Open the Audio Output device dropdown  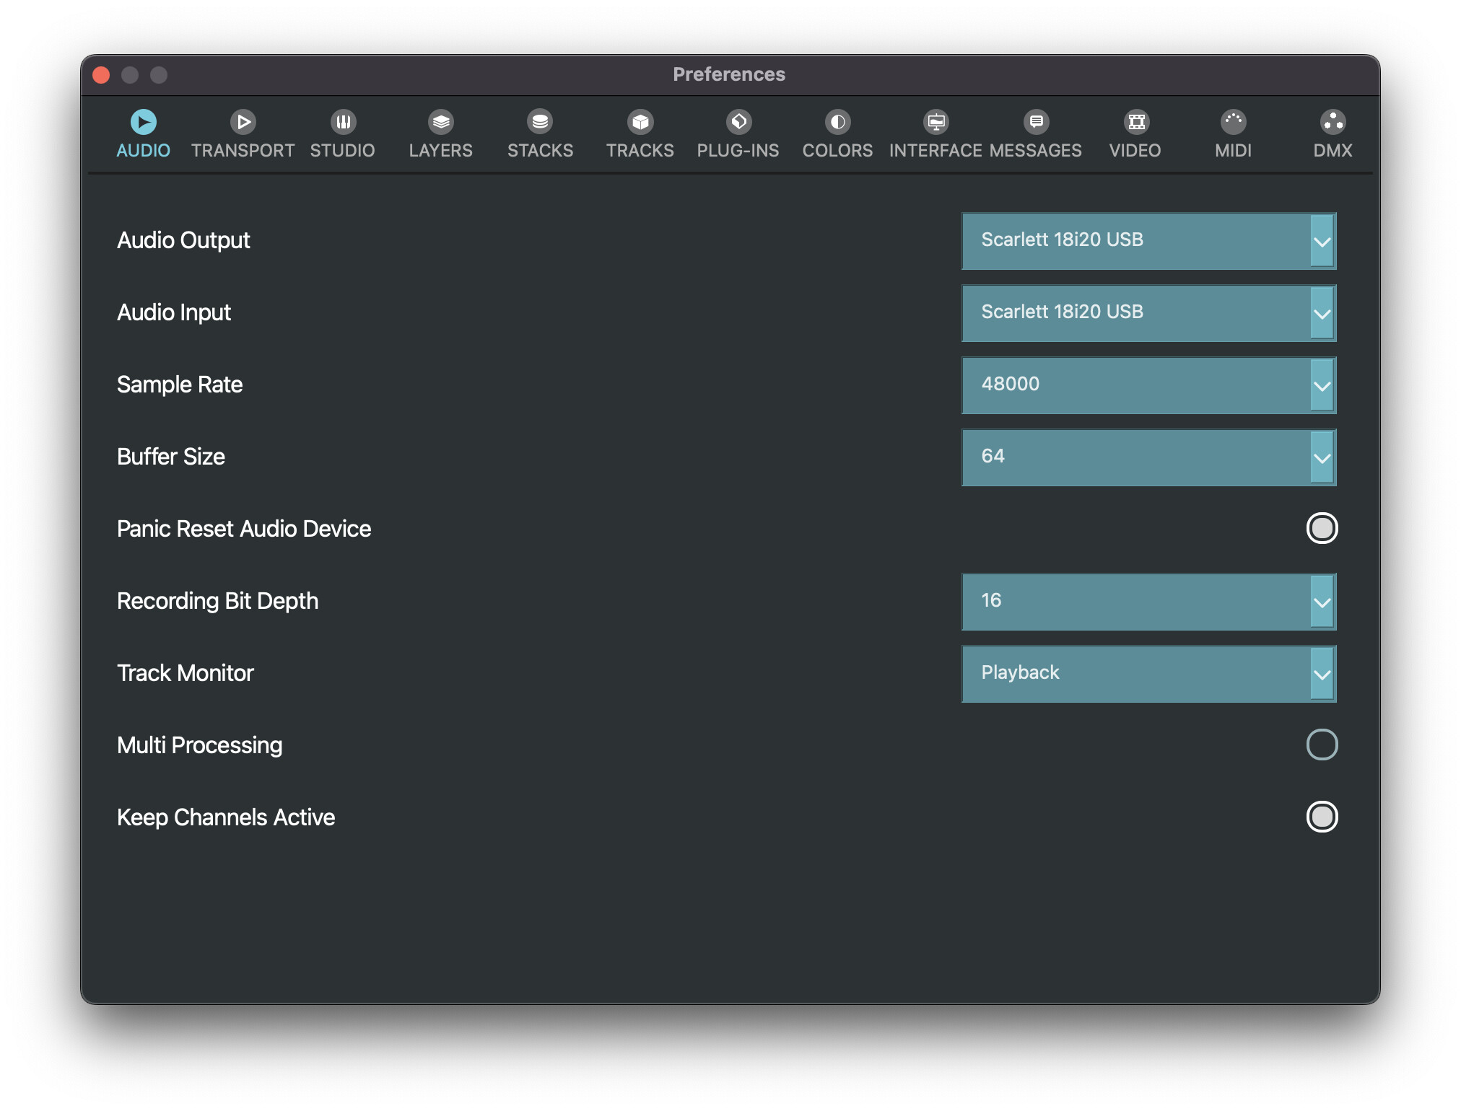coord(1148,241)
